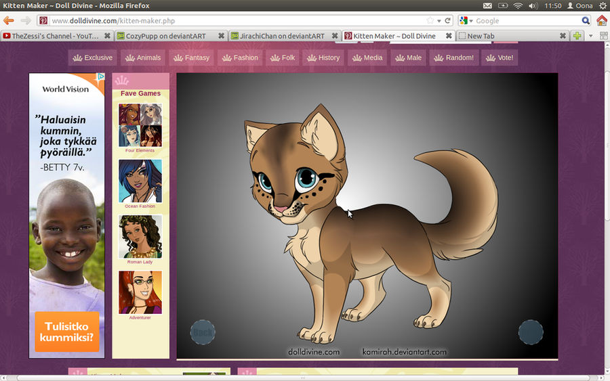Image resolution: width=610 pixels, height=381 pixels.
Task: Open the Exclusive games category
Action: (x=93, y=58)
